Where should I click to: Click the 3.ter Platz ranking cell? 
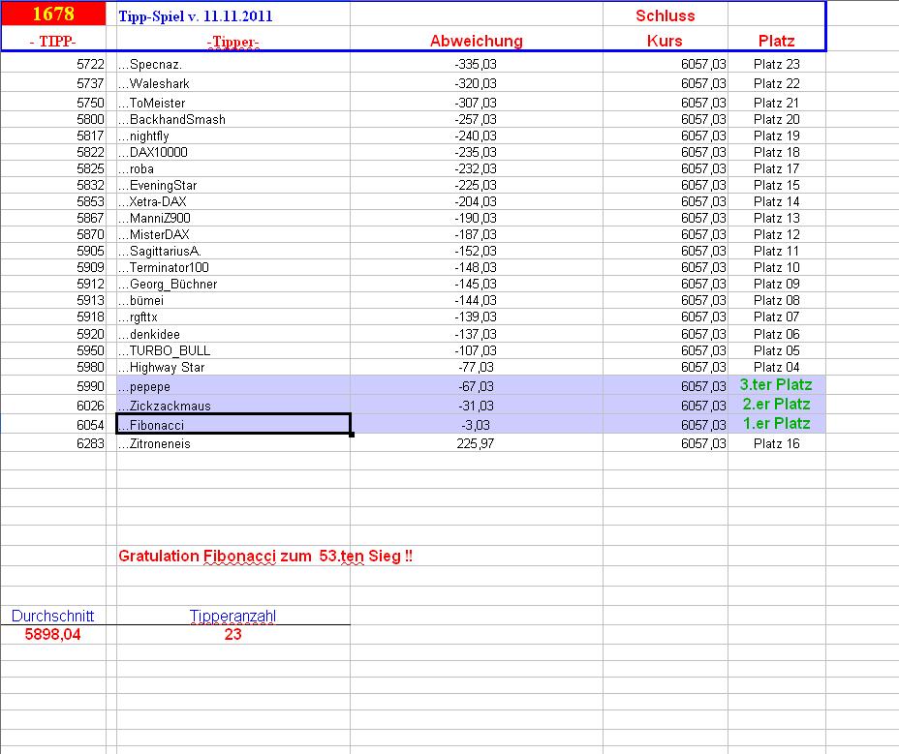pos(776,385)
